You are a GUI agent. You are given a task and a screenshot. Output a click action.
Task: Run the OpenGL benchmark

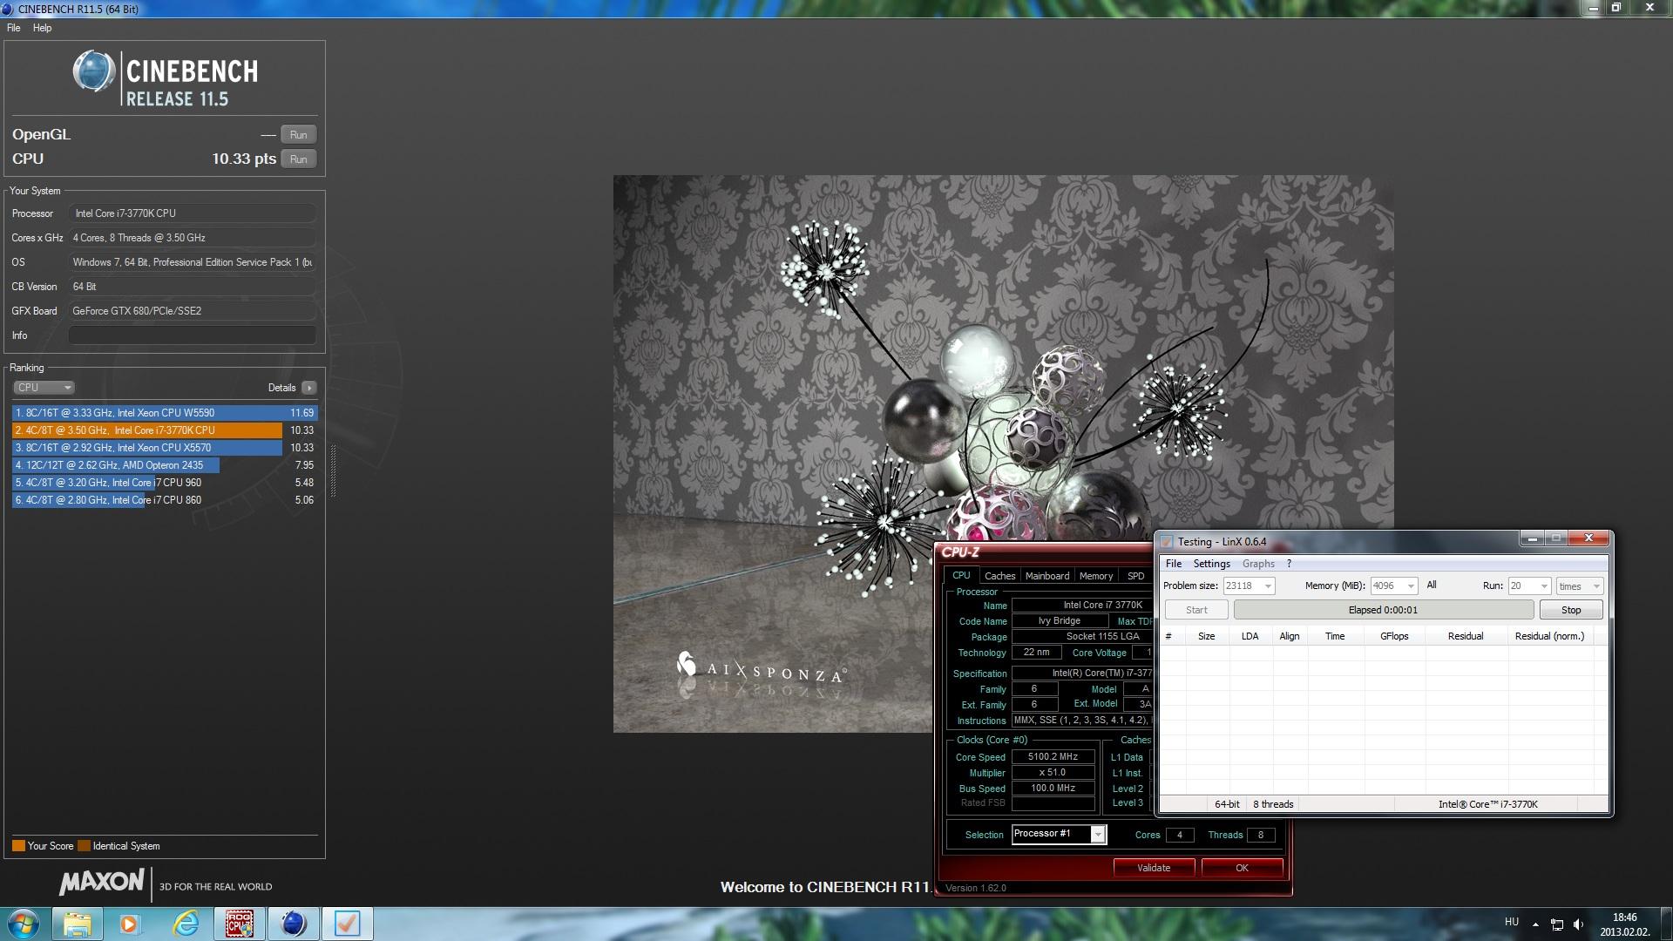pos(299,135)
